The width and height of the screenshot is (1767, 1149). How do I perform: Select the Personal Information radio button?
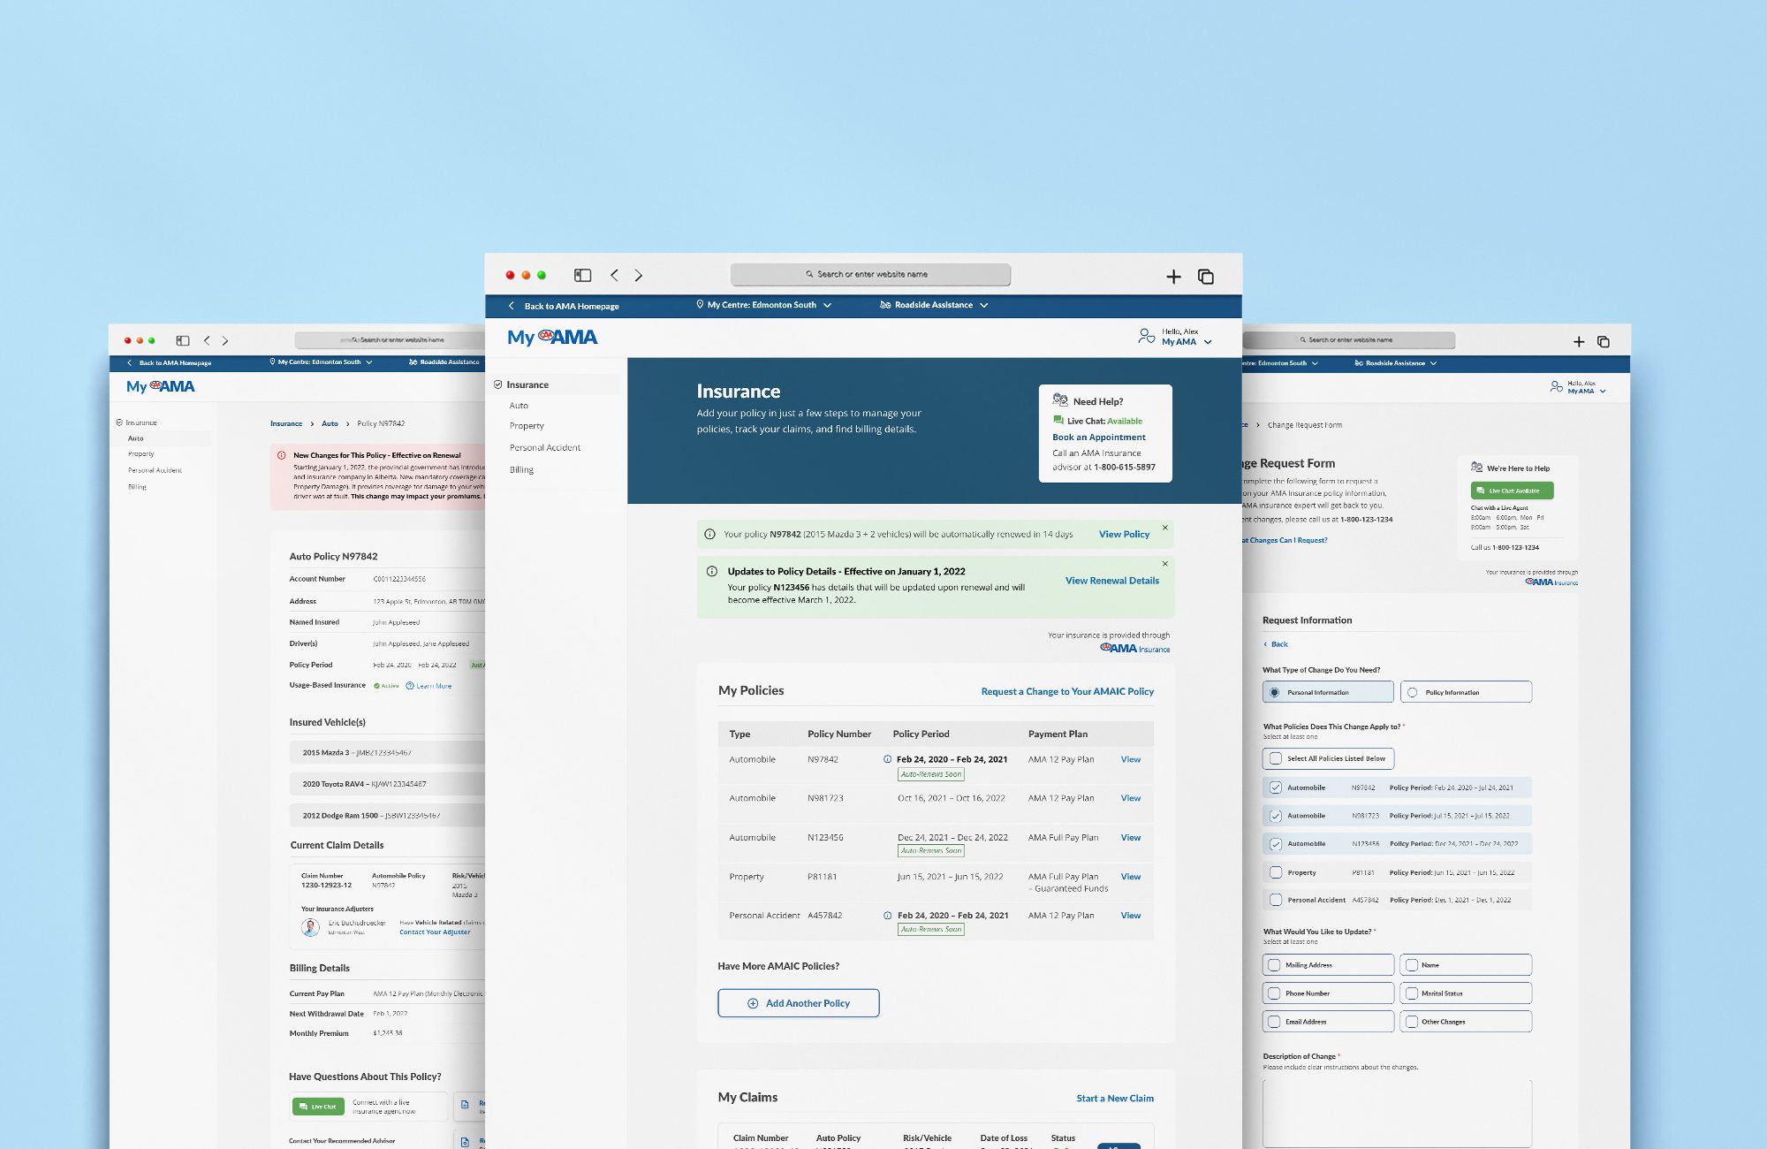coord(1274,692)
